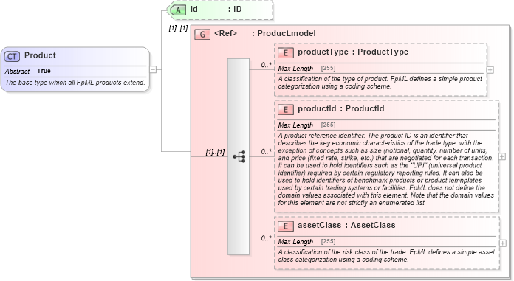Click the E element icon of productId
Screen dimensions: 514x281
pos(286,109)
